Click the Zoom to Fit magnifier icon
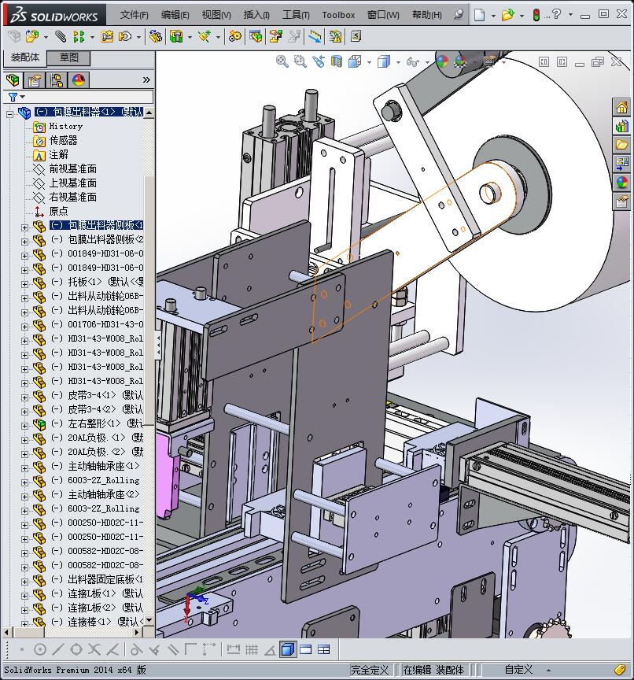Image resolution: width=634 pixels, height=680 pixels. (282, 61)
